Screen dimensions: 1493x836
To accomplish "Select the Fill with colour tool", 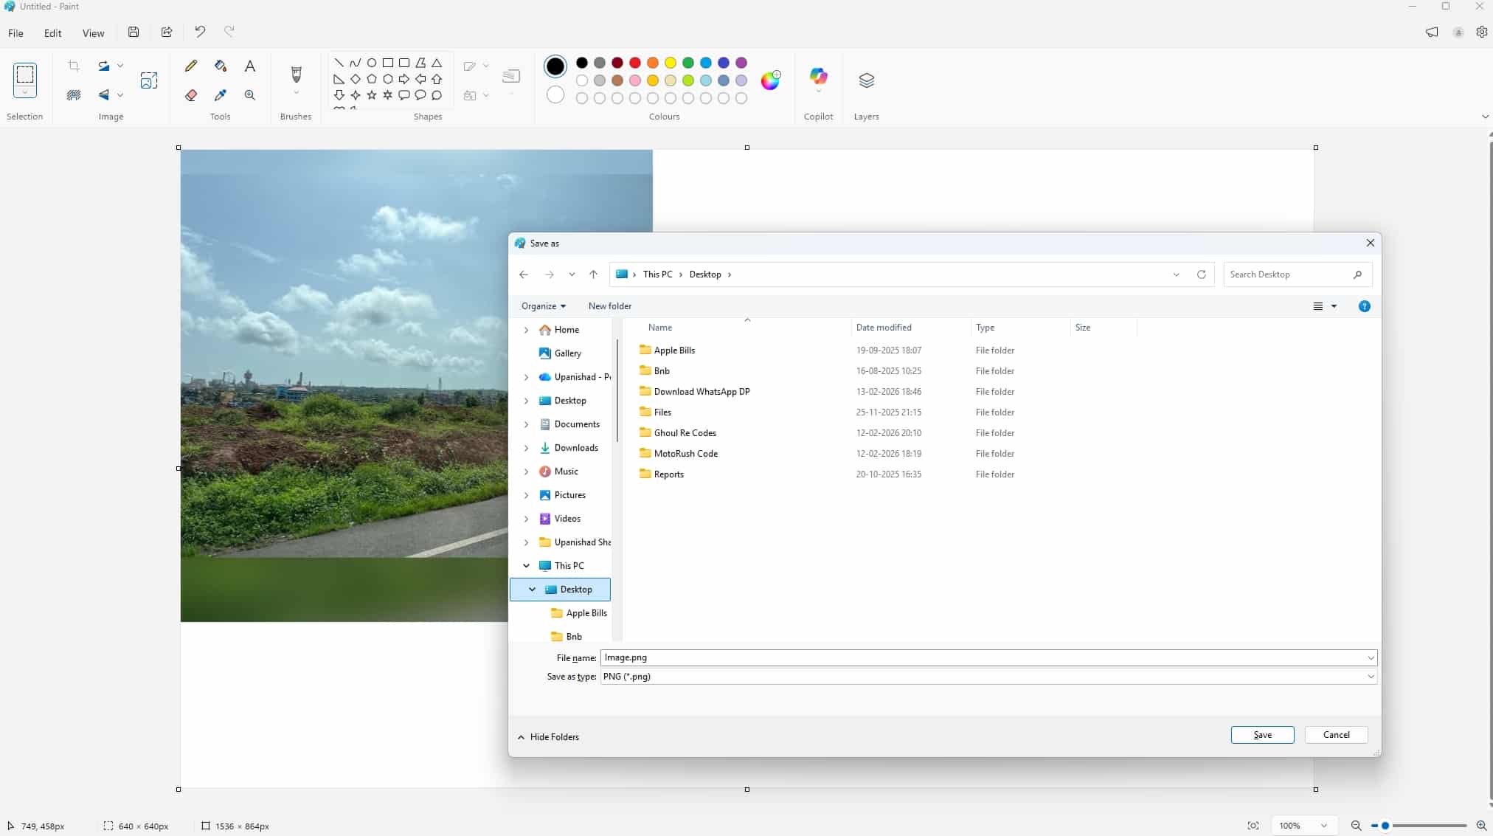I will pos(221,66).
